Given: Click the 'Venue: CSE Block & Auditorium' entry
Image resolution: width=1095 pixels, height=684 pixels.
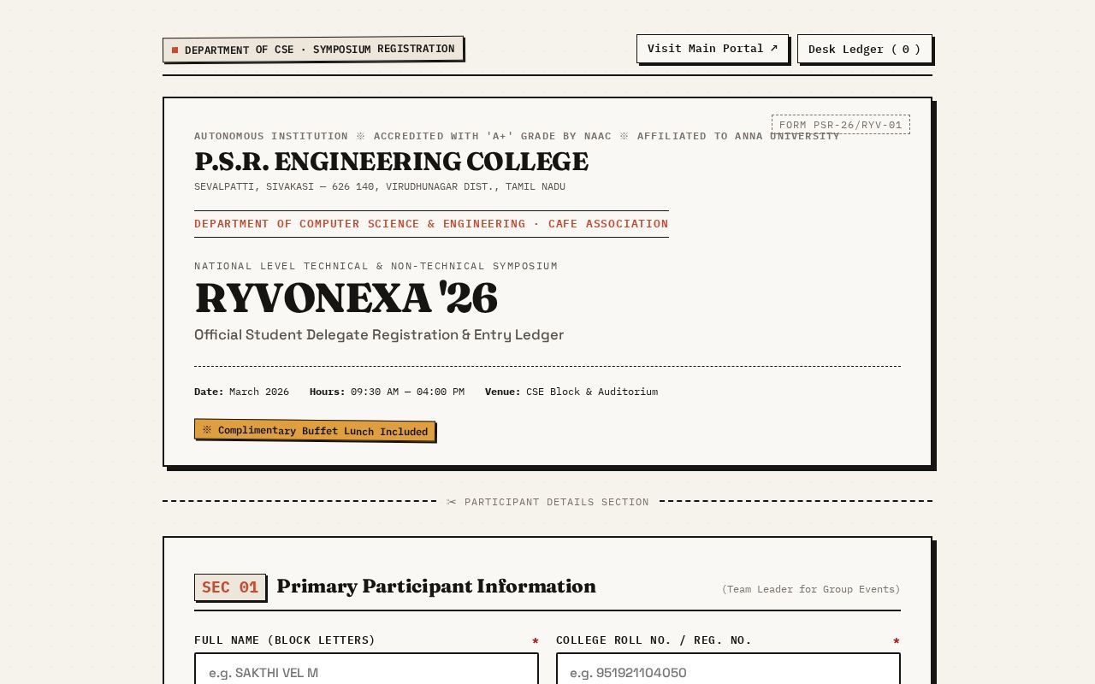Looking at the screenshot, I should [571, 392].
